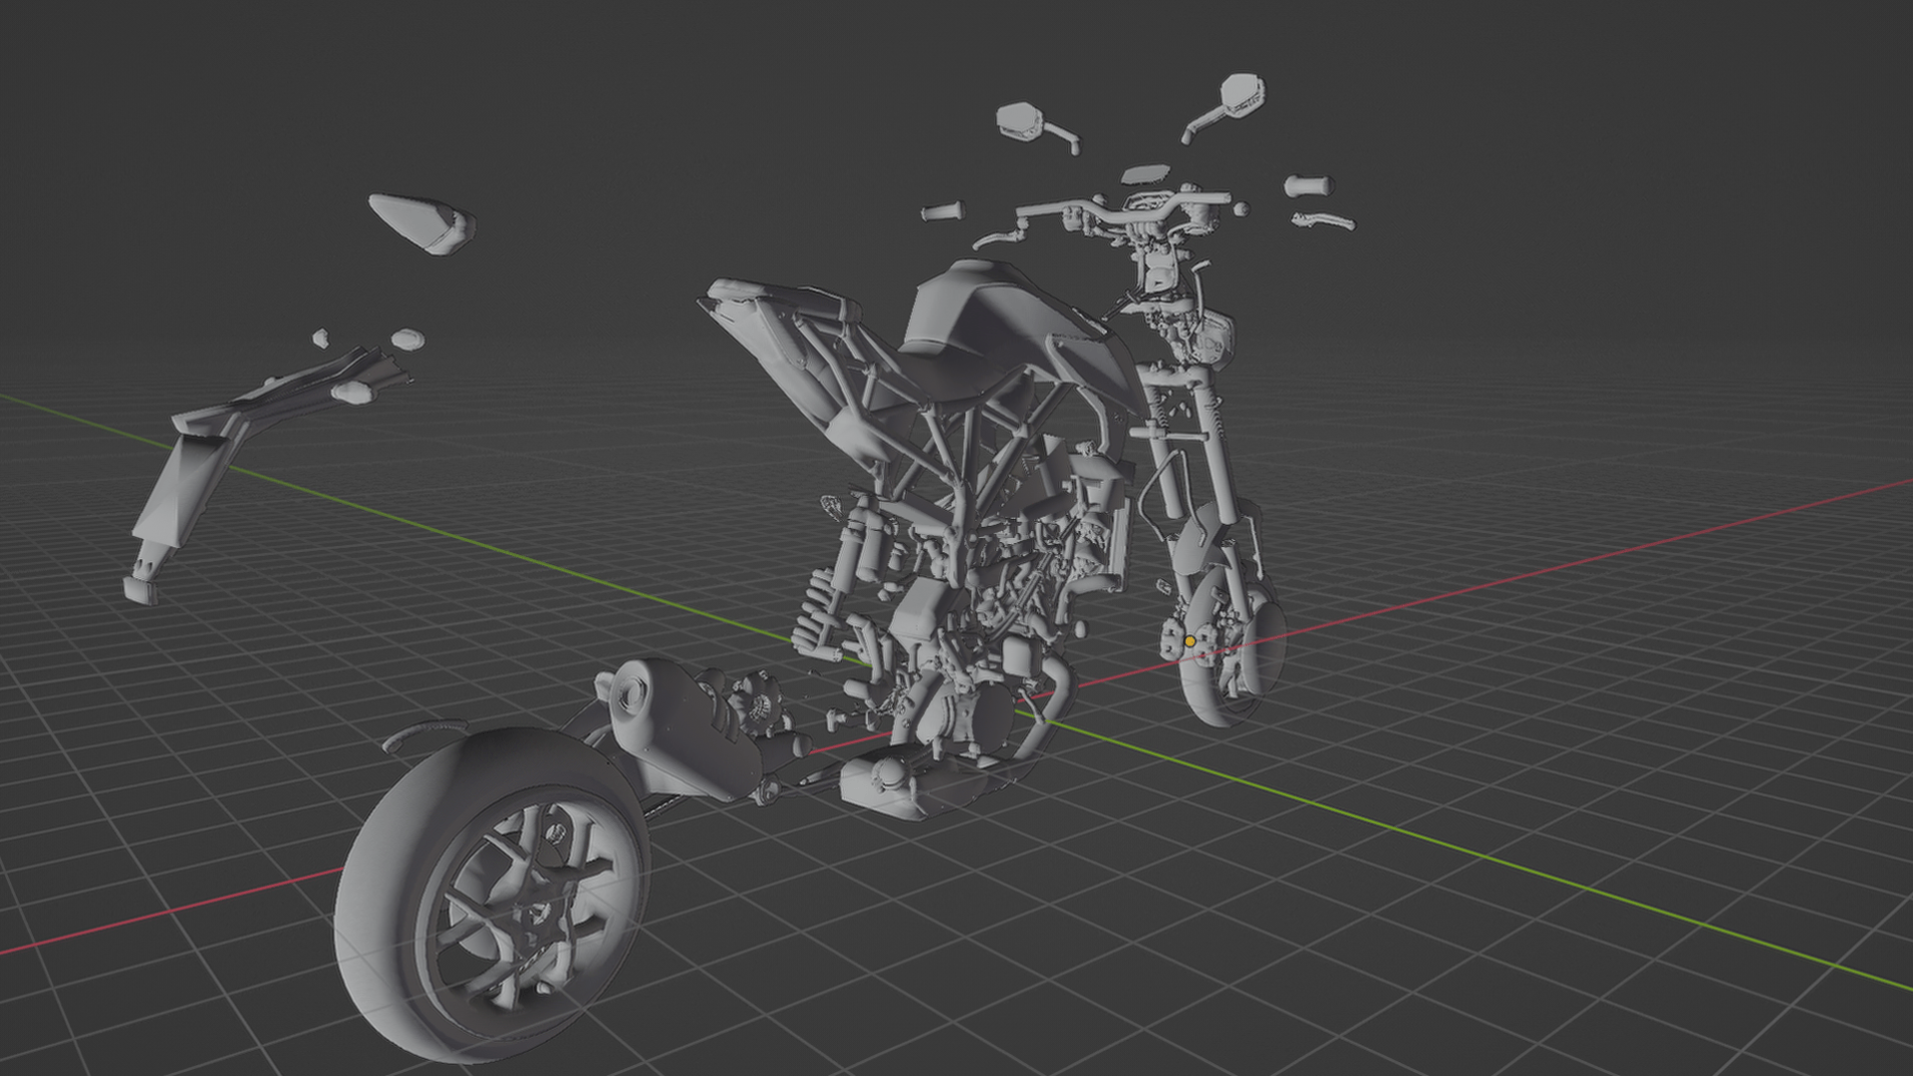The width and height of the screenshot is (1913, 1076).
Task: Select the rear wheel tire
Action: click(x=382, y=897)
